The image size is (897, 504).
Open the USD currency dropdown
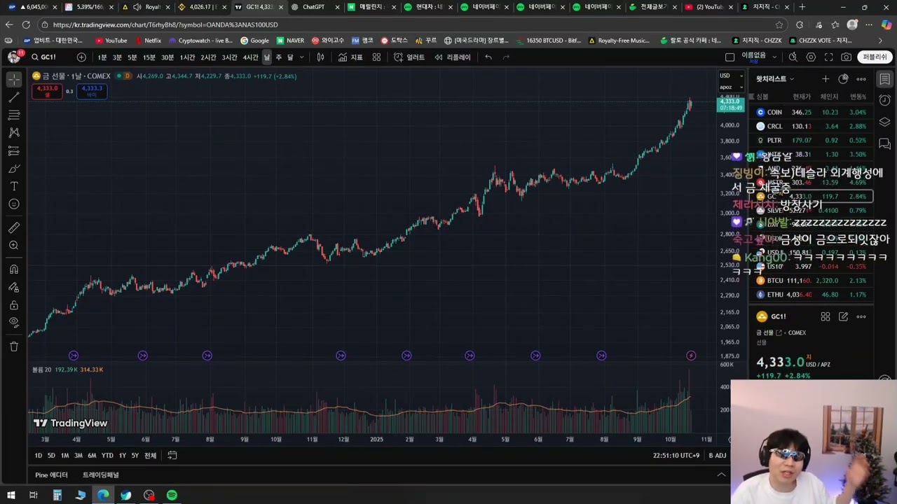click(x=731, y=76)
